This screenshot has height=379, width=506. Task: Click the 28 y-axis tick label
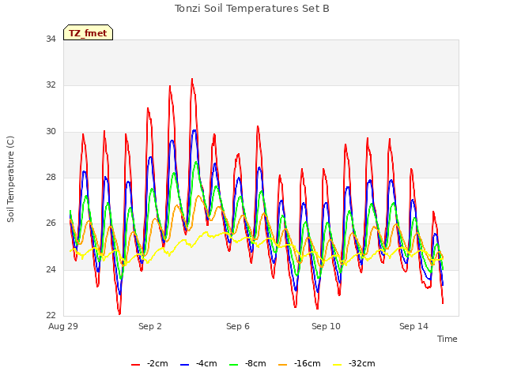pos(51,177)
